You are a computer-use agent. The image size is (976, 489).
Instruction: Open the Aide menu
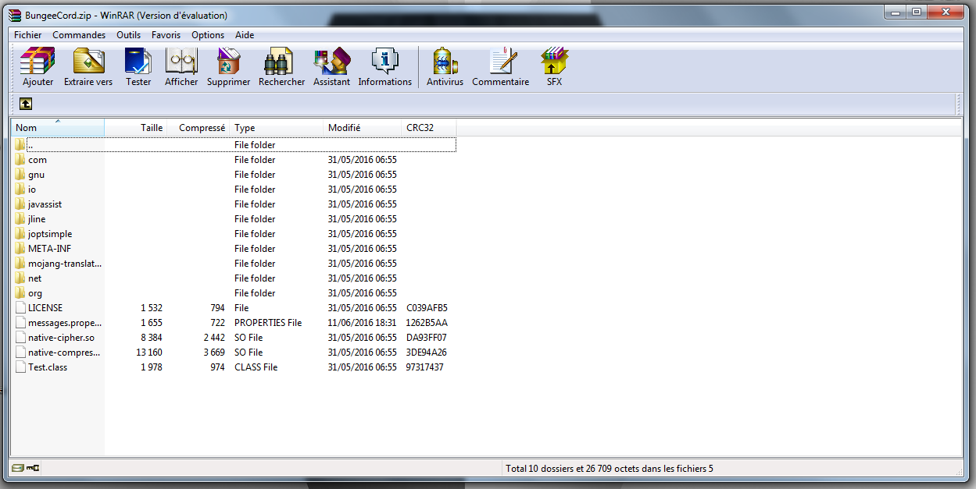click(245, 35)
